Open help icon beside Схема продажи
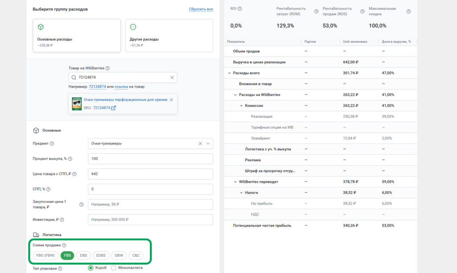 pyautogui.click(x=64, y=245)
